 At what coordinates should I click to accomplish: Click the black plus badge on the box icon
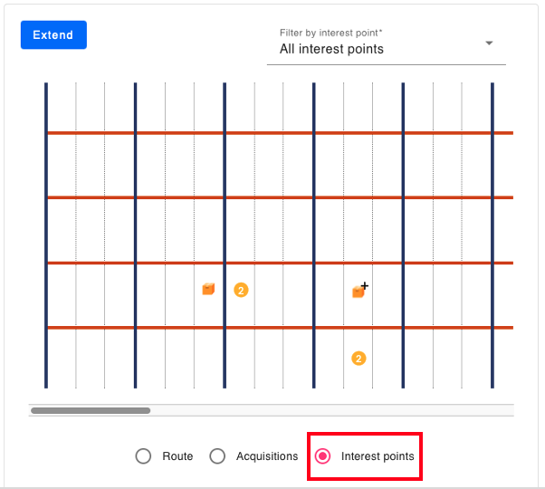365,285
